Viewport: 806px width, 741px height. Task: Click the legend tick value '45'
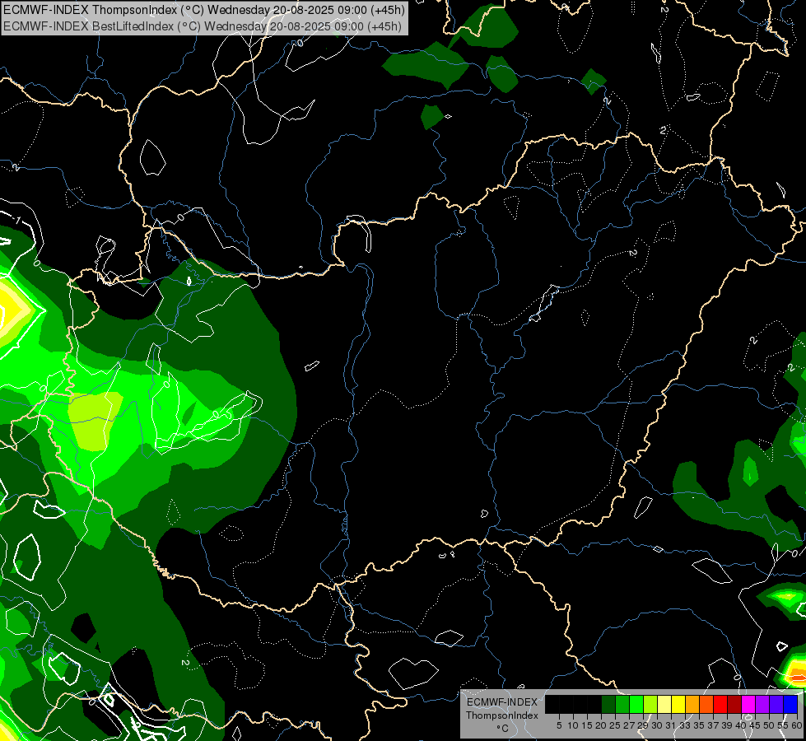755,725
